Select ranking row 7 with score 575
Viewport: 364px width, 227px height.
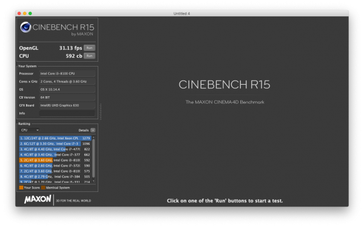(55, 171)
